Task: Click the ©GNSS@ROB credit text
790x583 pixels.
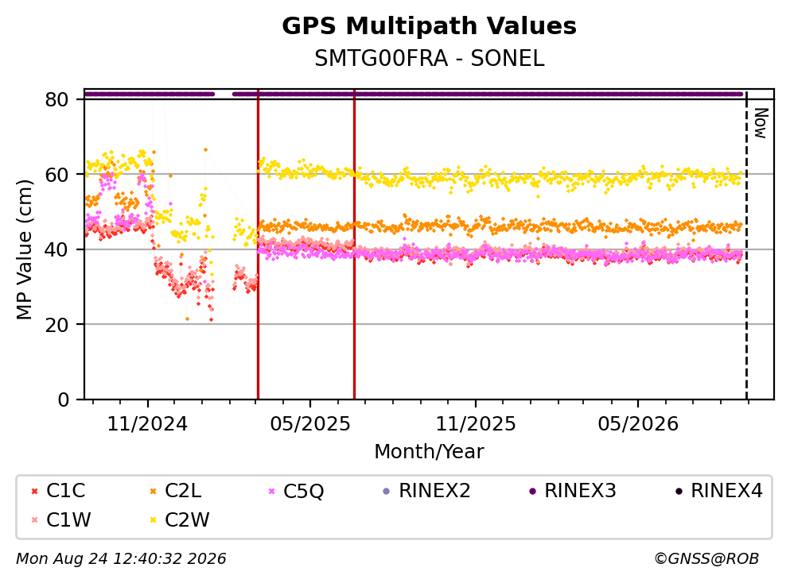Action: [706, 558]
